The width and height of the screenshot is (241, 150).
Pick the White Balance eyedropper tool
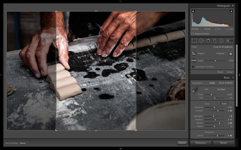click(195, 90)
